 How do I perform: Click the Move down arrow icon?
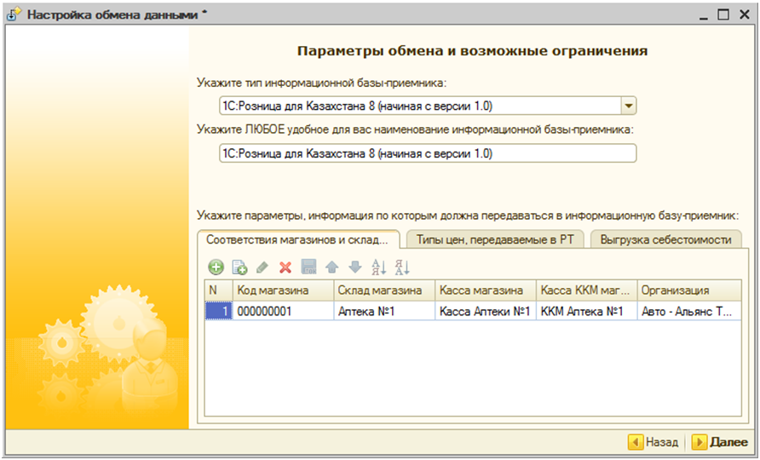[355, 267]
